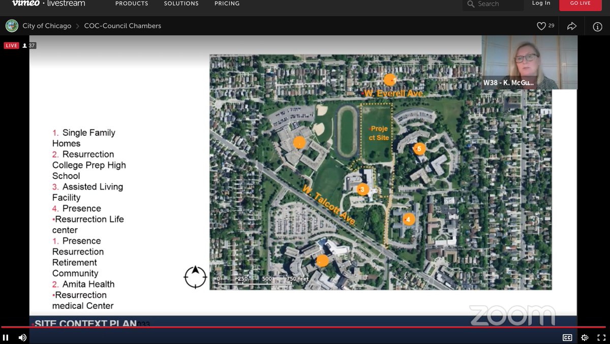Open the event info icon

tap(597, 26)
